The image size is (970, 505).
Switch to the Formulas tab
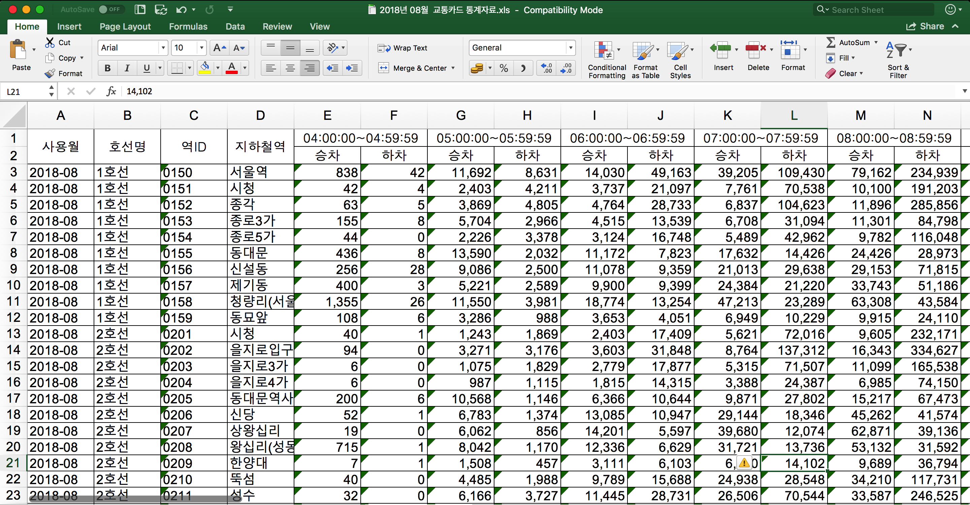[x=188, y=26]
